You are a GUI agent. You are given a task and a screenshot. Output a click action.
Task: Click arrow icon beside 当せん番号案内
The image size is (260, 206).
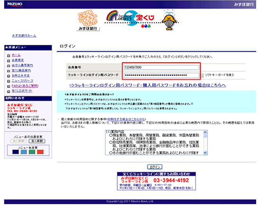(9, 66)
